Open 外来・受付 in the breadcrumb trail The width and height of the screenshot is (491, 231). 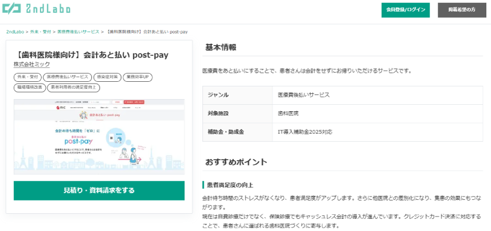[40, 32]
